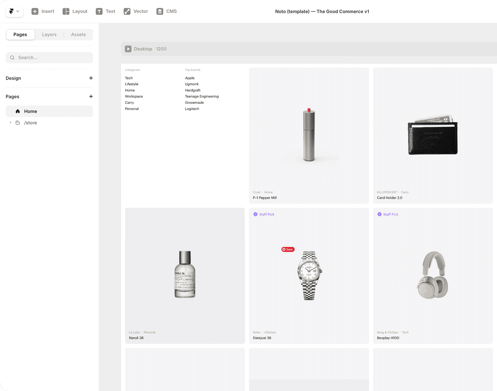Click Staff Pick badge on Beoplay H100

tap(388, 214)
